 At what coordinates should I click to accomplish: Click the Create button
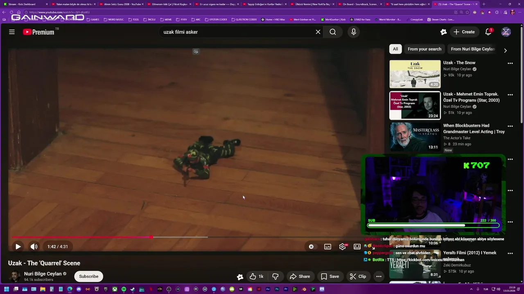point(464,32)
